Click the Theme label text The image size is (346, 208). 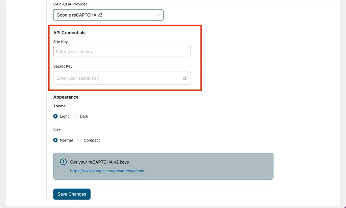click(x=59, y=106)
